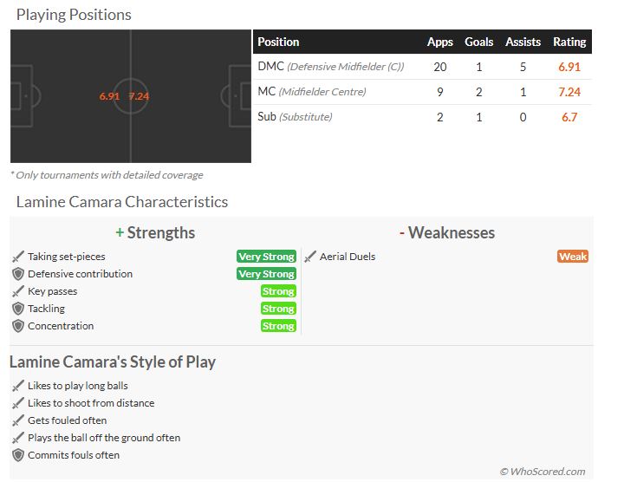Click the sword icon beside Gets fouled often

(18, 420)
